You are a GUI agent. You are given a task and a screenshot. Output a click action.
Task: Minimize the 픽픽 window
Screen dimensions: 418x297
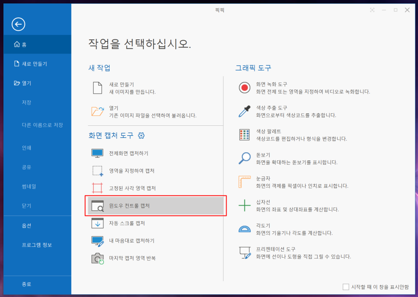point(384,10)
